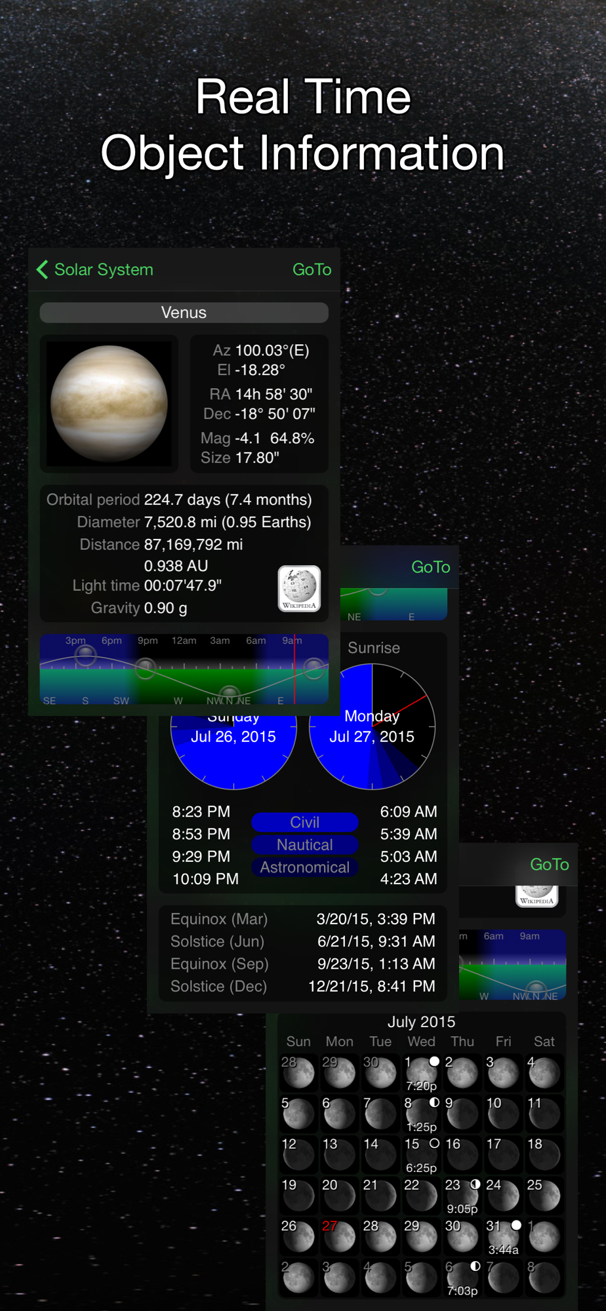Viewport: 606px width, 1311px height.
Task: Select July 23 first quarter day
Action: (x=462, y=1196)
